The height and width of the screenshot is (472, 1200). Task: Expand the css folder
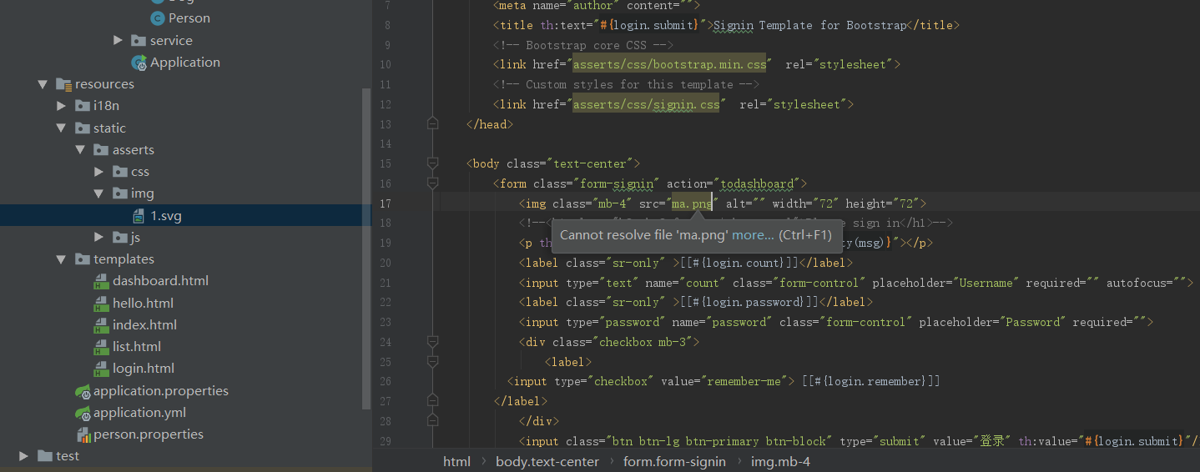click(x=99, y=172)
